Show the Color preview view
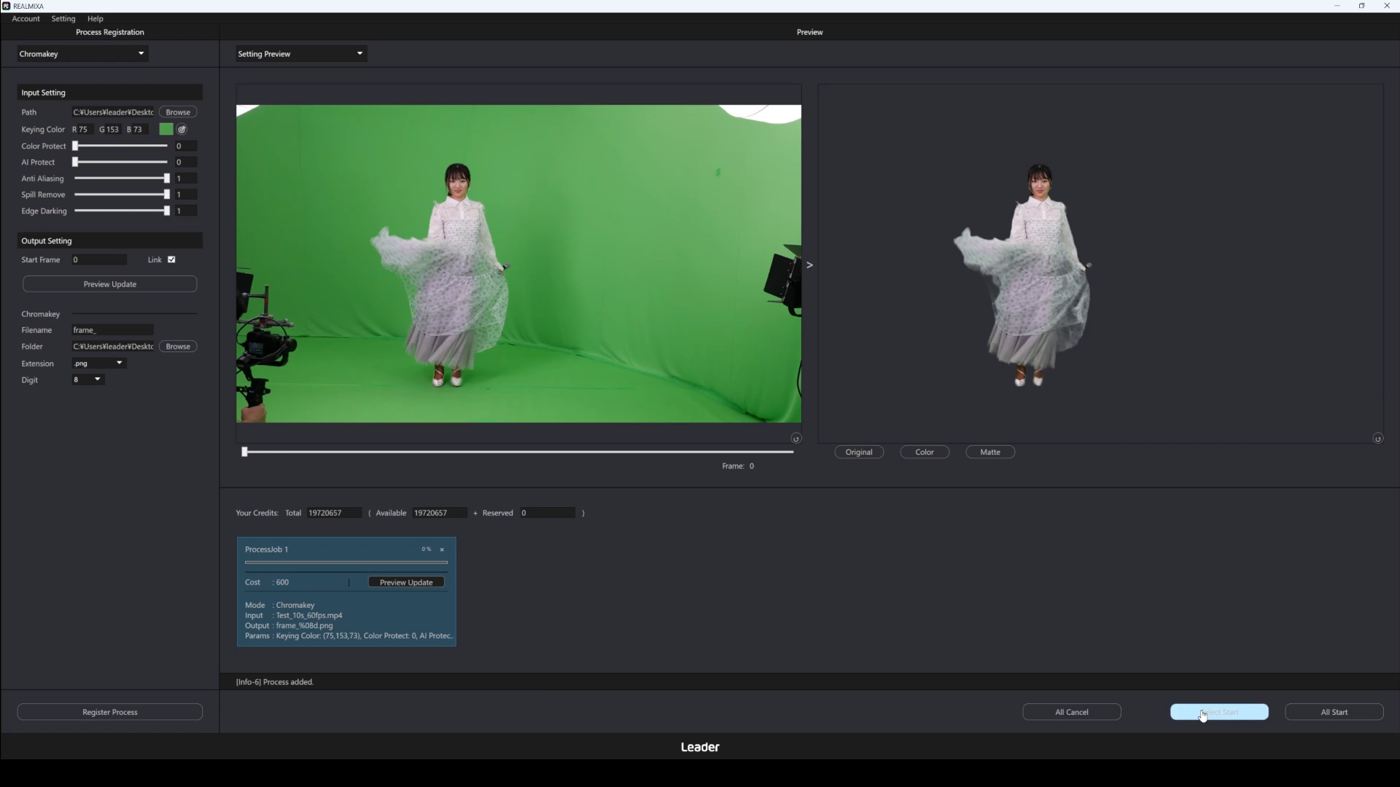The image size is (1400, 787). 925,453
